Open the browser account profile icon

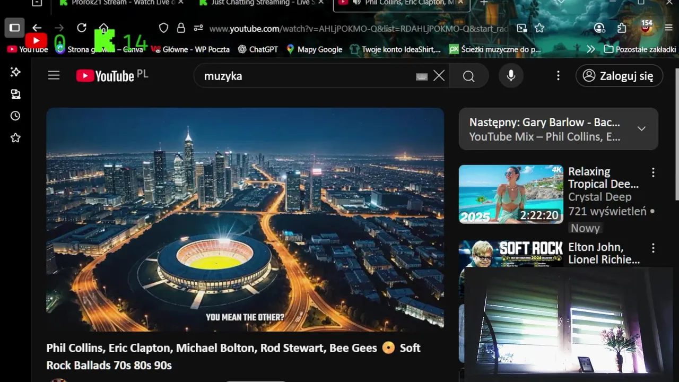[x=599, y=28]
